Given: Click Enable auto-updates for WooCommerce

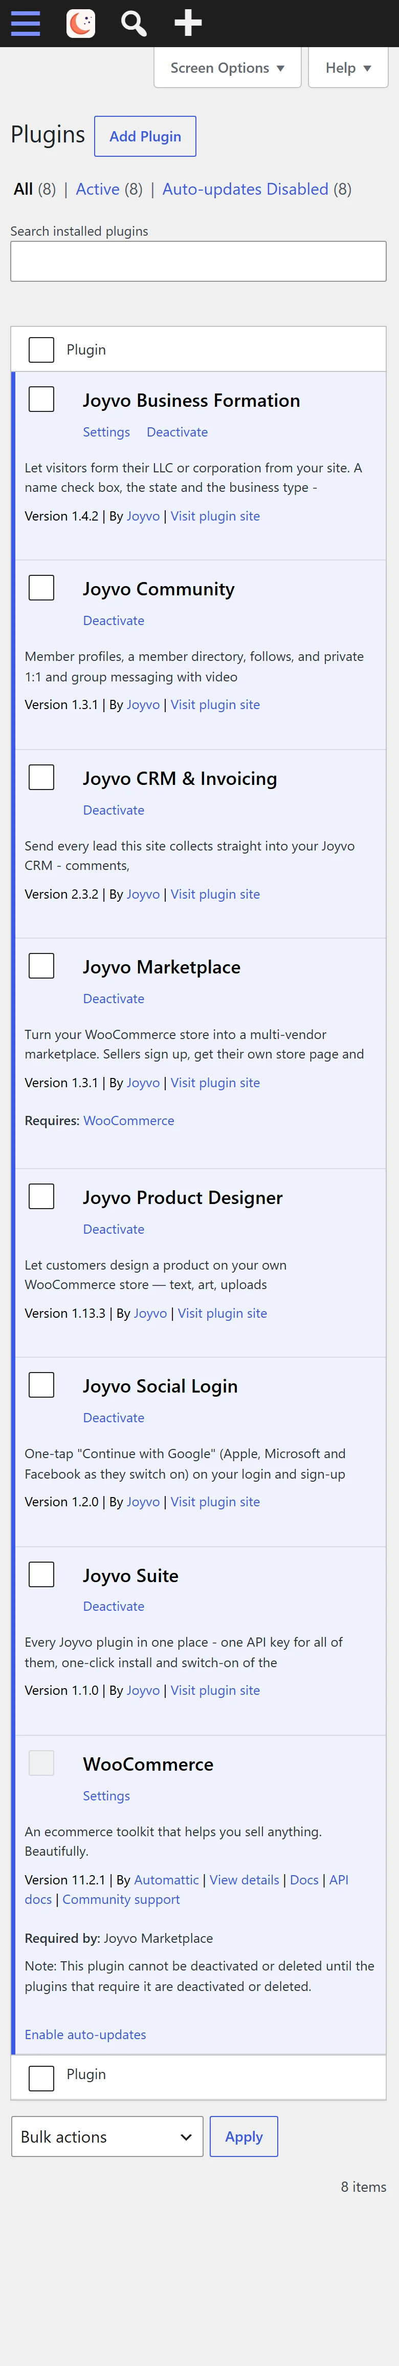Looking at the screenshot, I should pos(85,2035).
